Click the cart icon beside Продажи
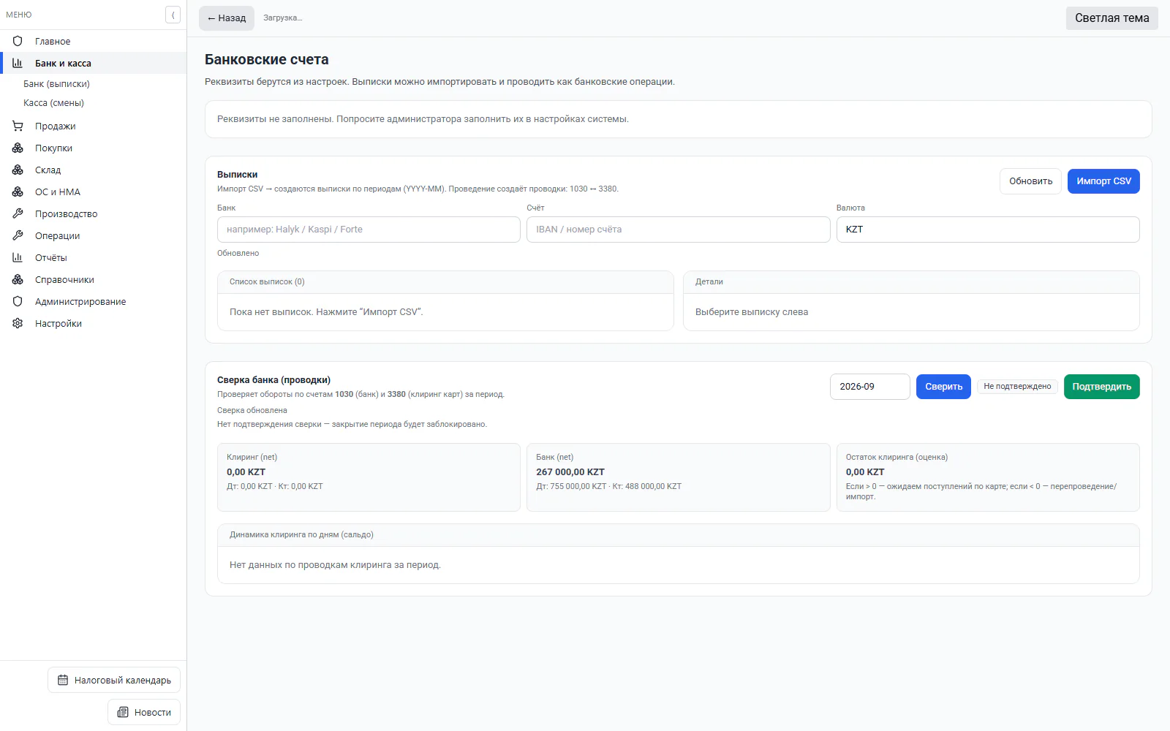Image resolution: width=1170 pixels, height=731 pixels. 18,126
